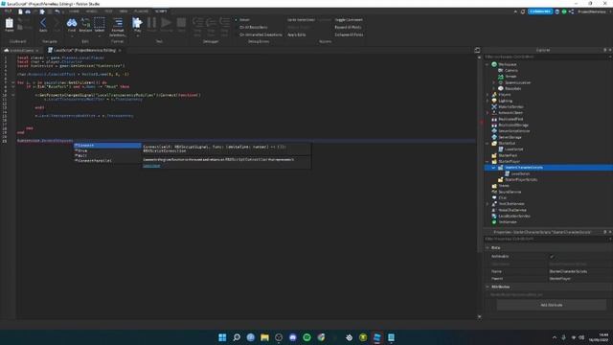Switch to the HOME ribbon tab
The height and width of the screenshot is (345, 613).
[x=74, y=11]
